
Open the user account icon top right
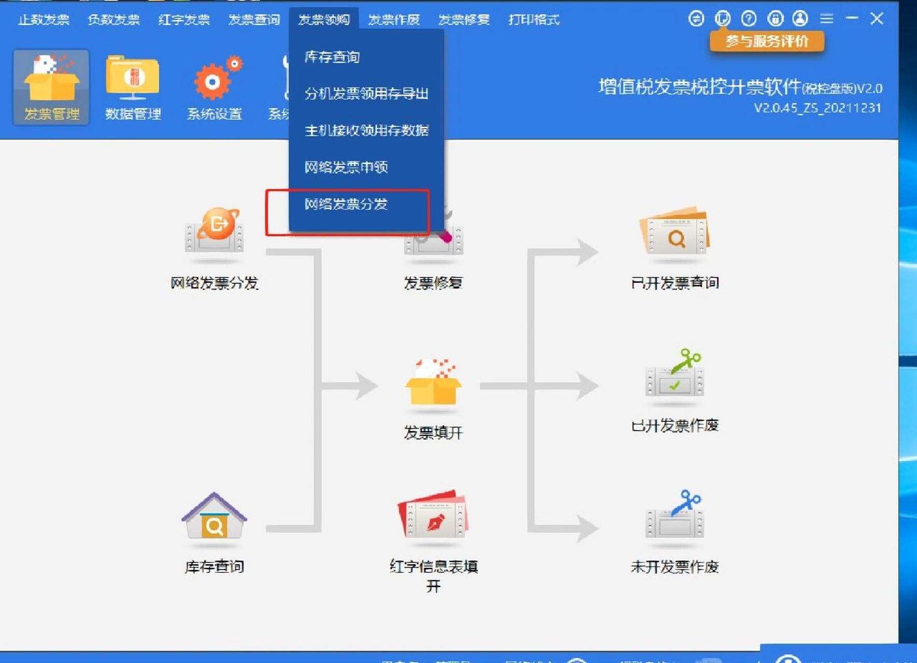(x=800, y=19)
